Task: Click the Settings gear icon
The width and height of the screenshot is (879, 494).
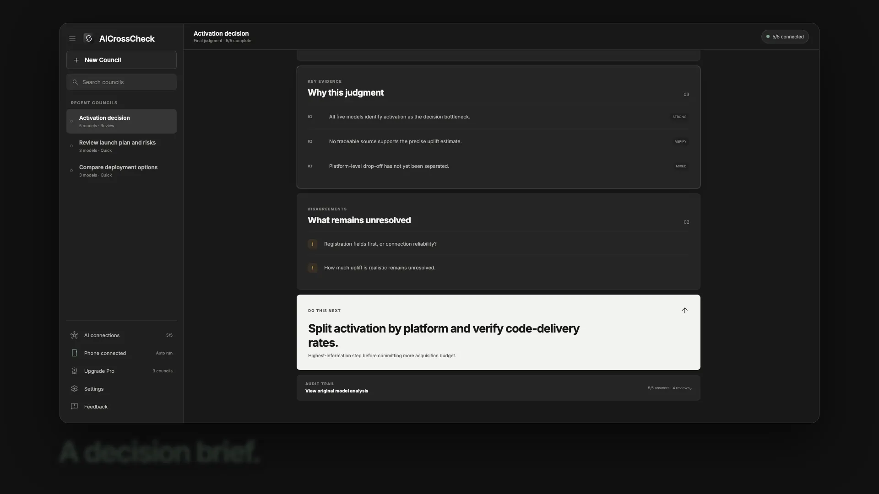Action: tap(74, 389)
